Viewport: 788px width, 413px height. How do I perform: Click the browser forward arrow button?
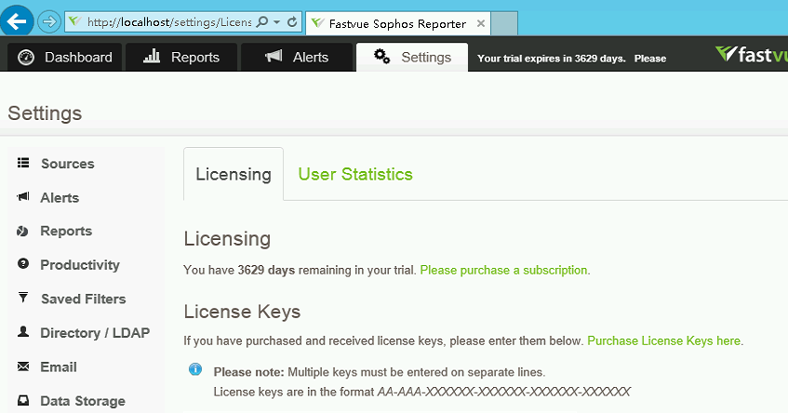tap(48, 21)
